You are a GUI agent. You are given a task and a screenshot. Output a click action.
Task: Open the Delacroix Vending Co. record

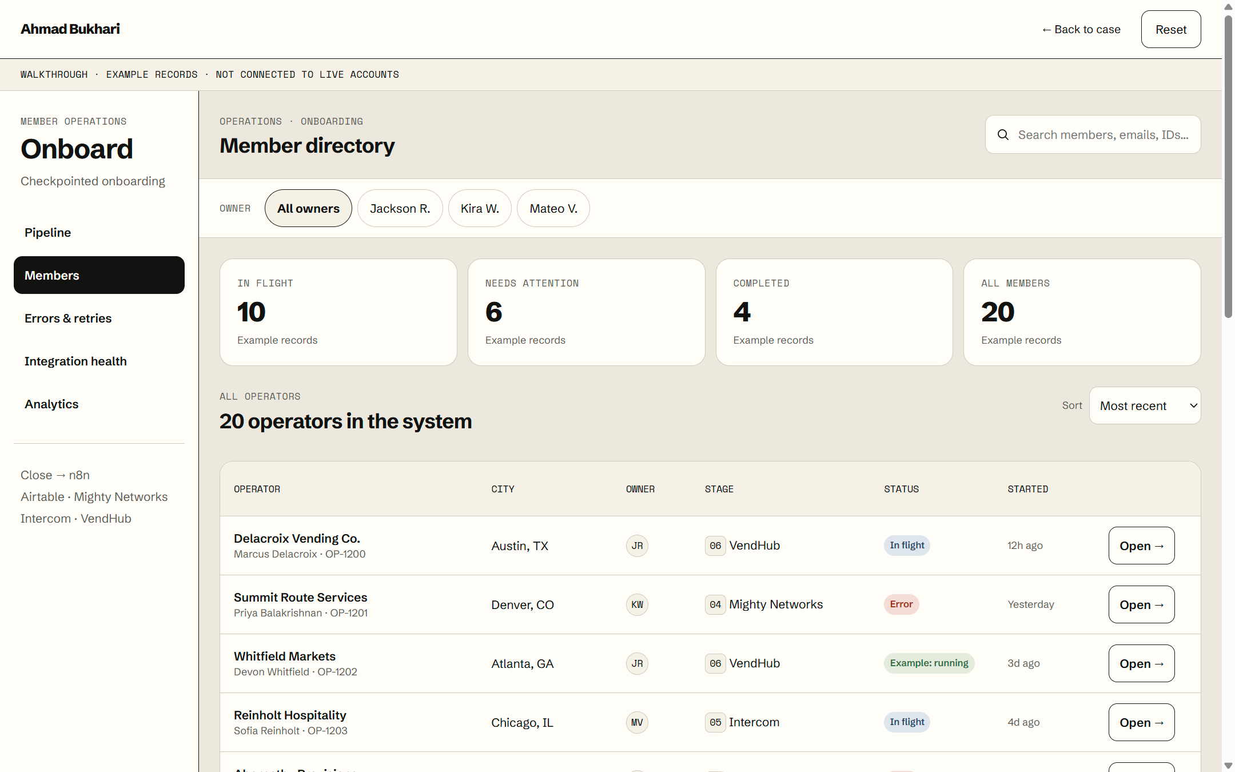(x=1141, y=546)
